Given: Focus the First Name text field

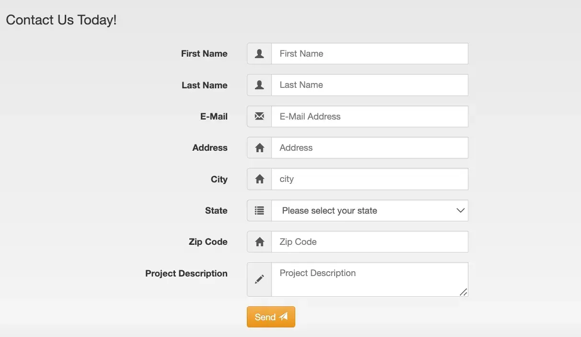Looking at the screenshot, I should (369, 54).
